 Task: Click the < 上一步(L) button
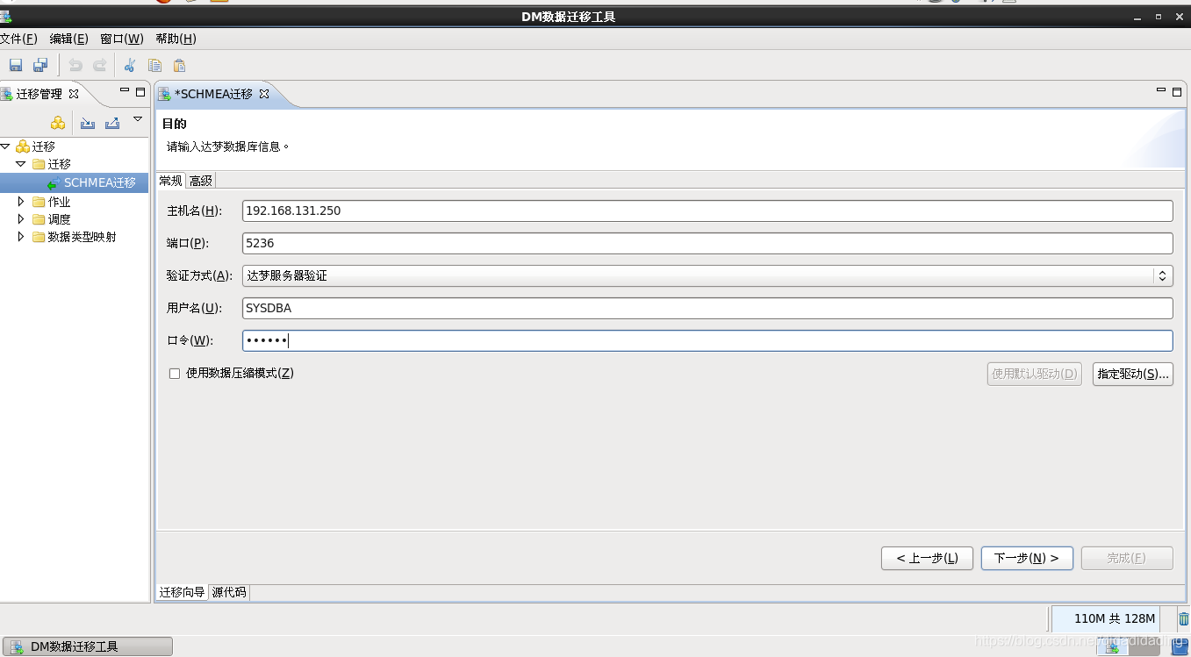pyautogui.click(x=927, y=558)
